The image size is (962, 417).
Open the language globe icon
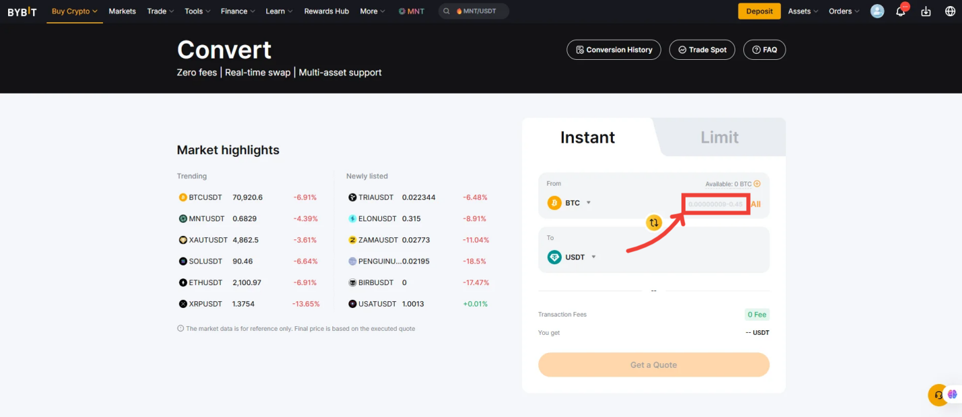tap(950, 11)
